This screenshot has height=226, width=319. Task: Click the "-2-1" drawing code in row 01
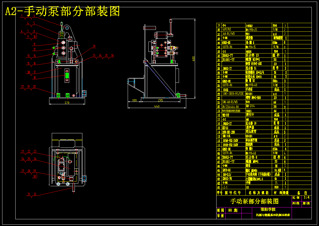225,187
